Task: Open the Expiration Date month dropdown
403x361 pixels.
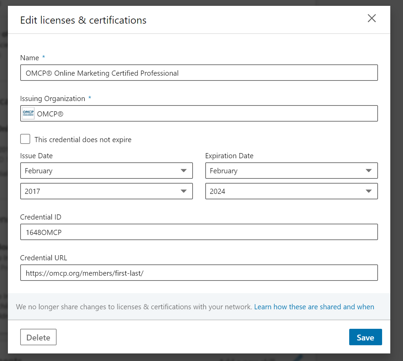Action: coord(291,171)
